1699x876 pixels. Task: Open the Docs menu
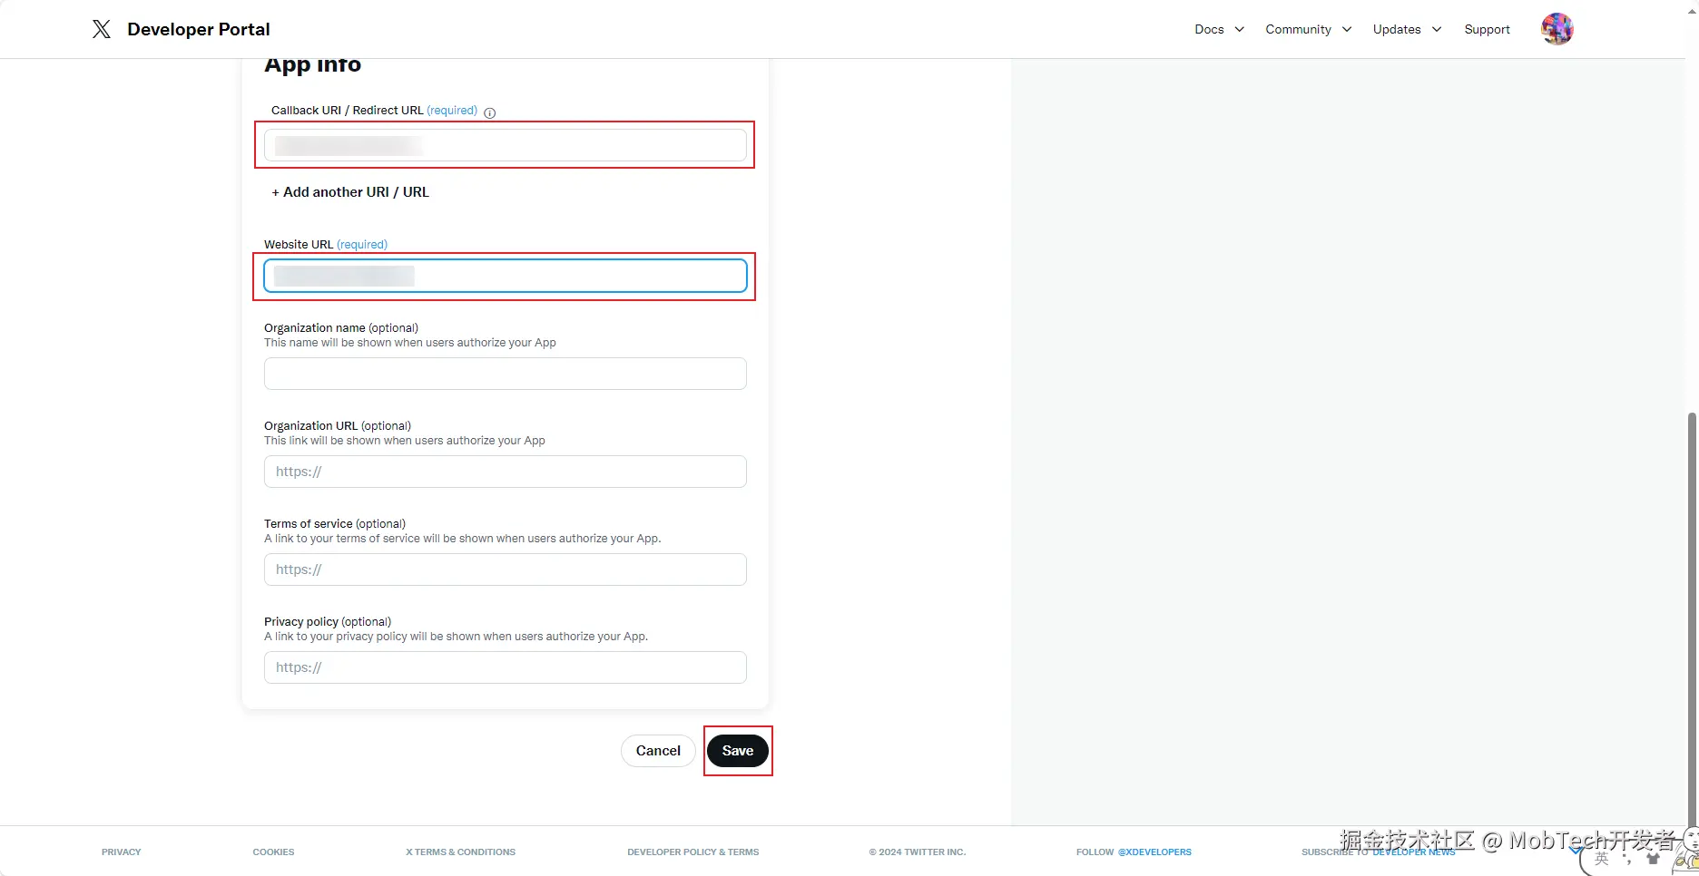(1209, 29)
